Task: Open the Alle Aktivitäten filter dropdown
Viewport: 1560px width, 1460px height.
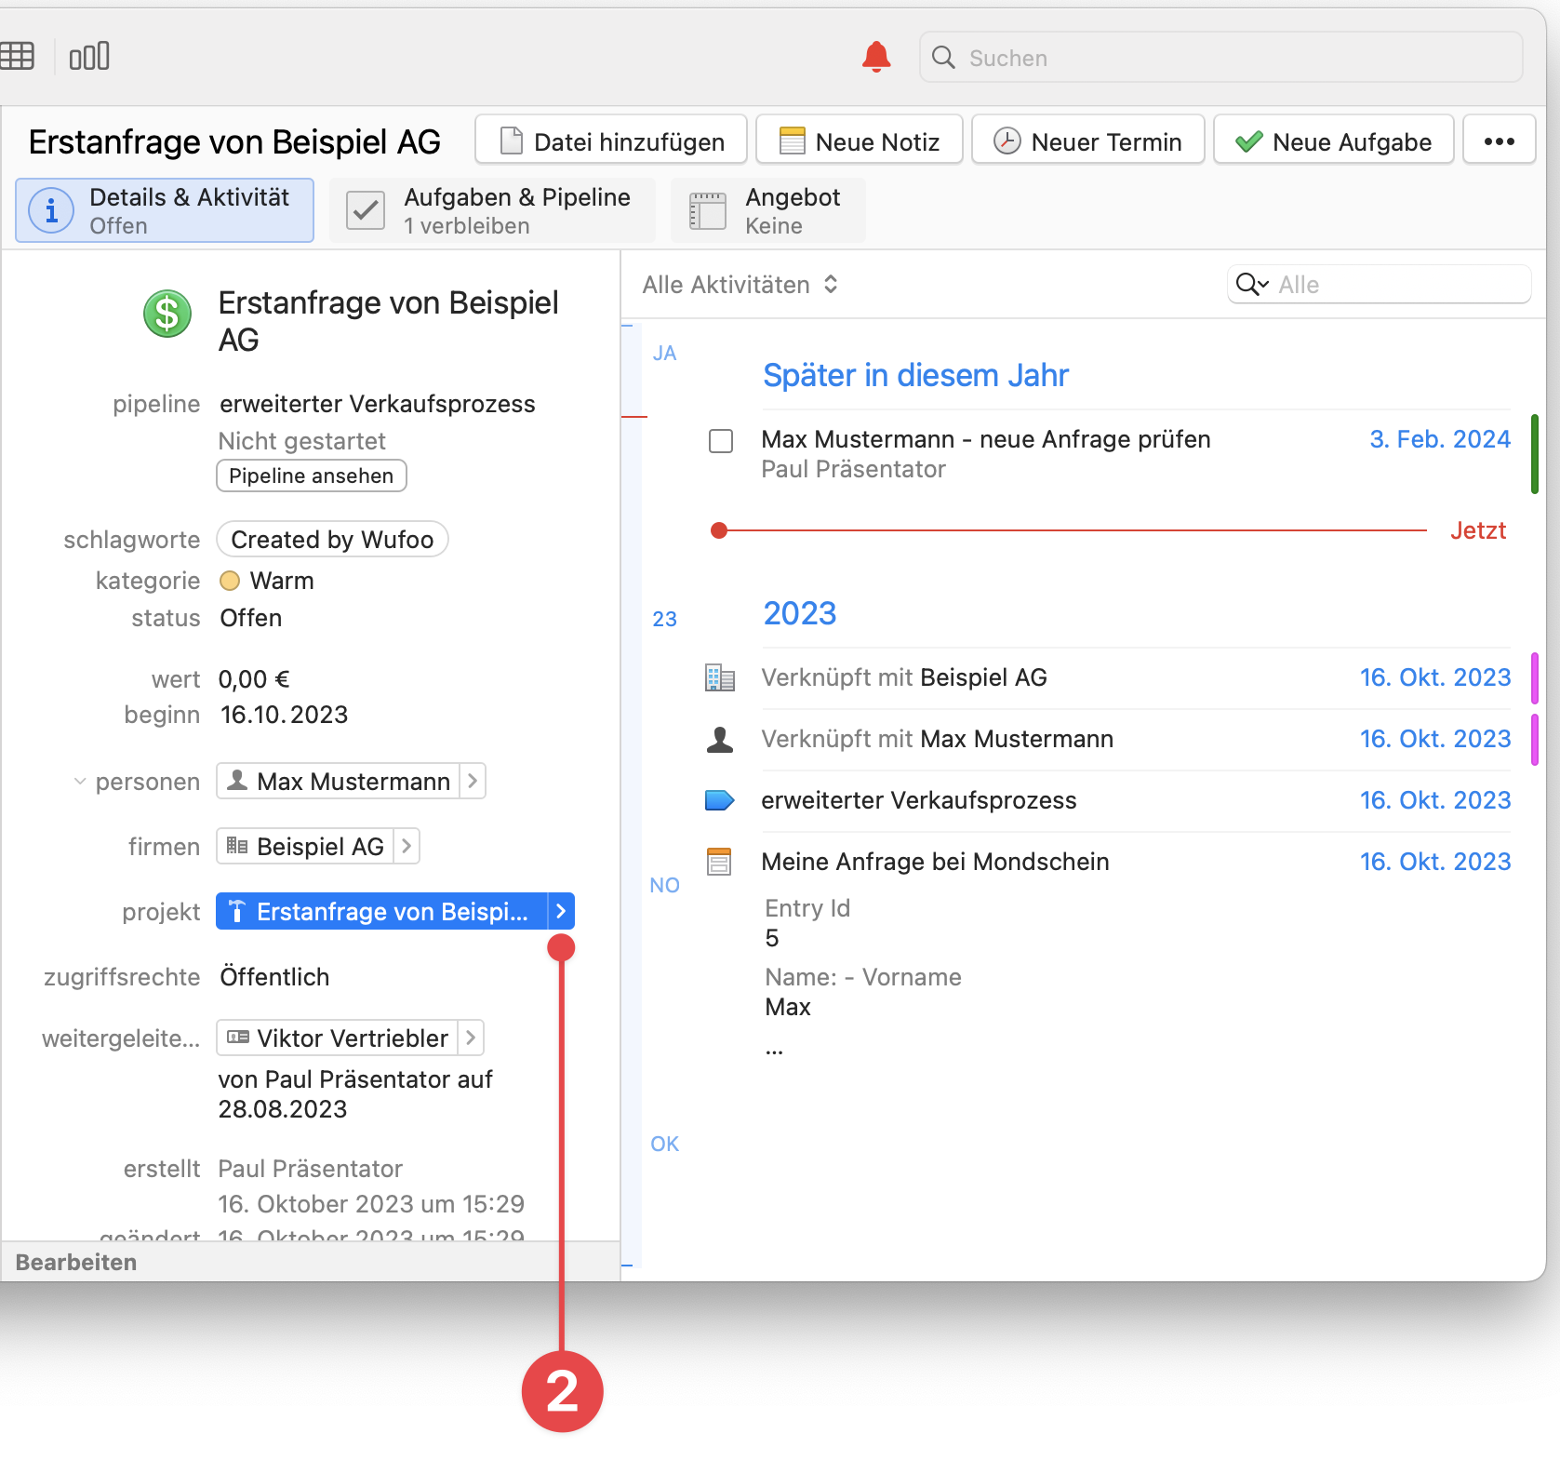Action: point(740,285)
